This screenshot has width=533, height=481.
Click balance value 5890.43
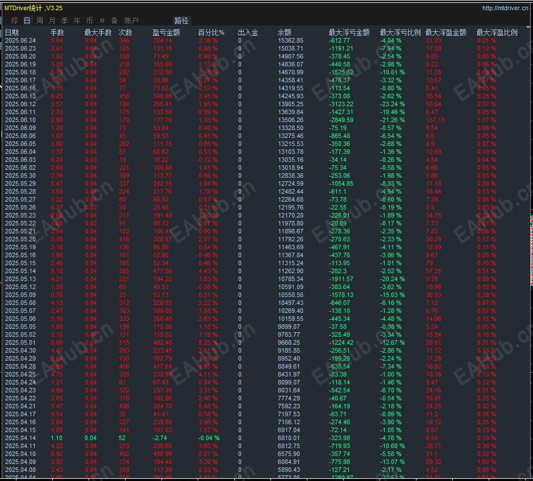289,470
